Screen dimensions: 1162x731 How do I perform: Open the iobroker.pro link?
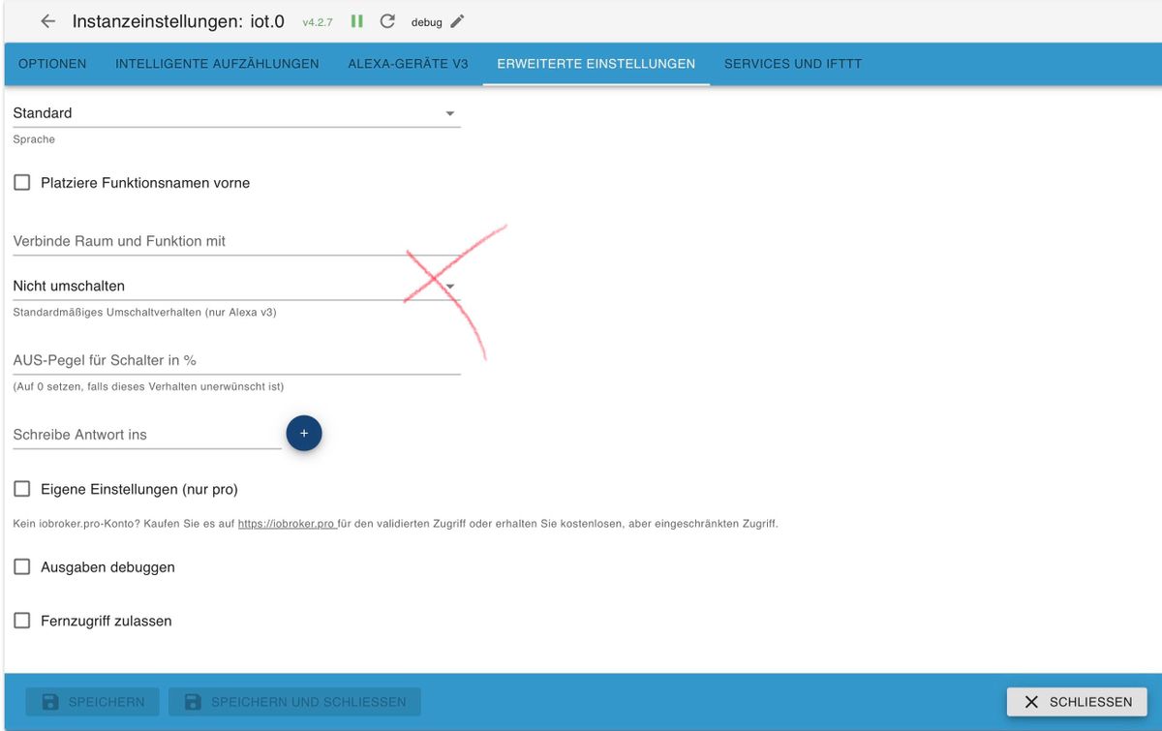tap(287, 524)
